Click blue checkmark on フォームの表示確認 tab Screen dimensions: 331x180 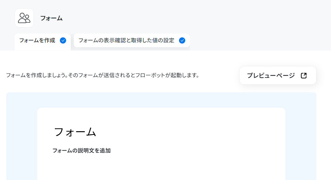coord(182,40)
